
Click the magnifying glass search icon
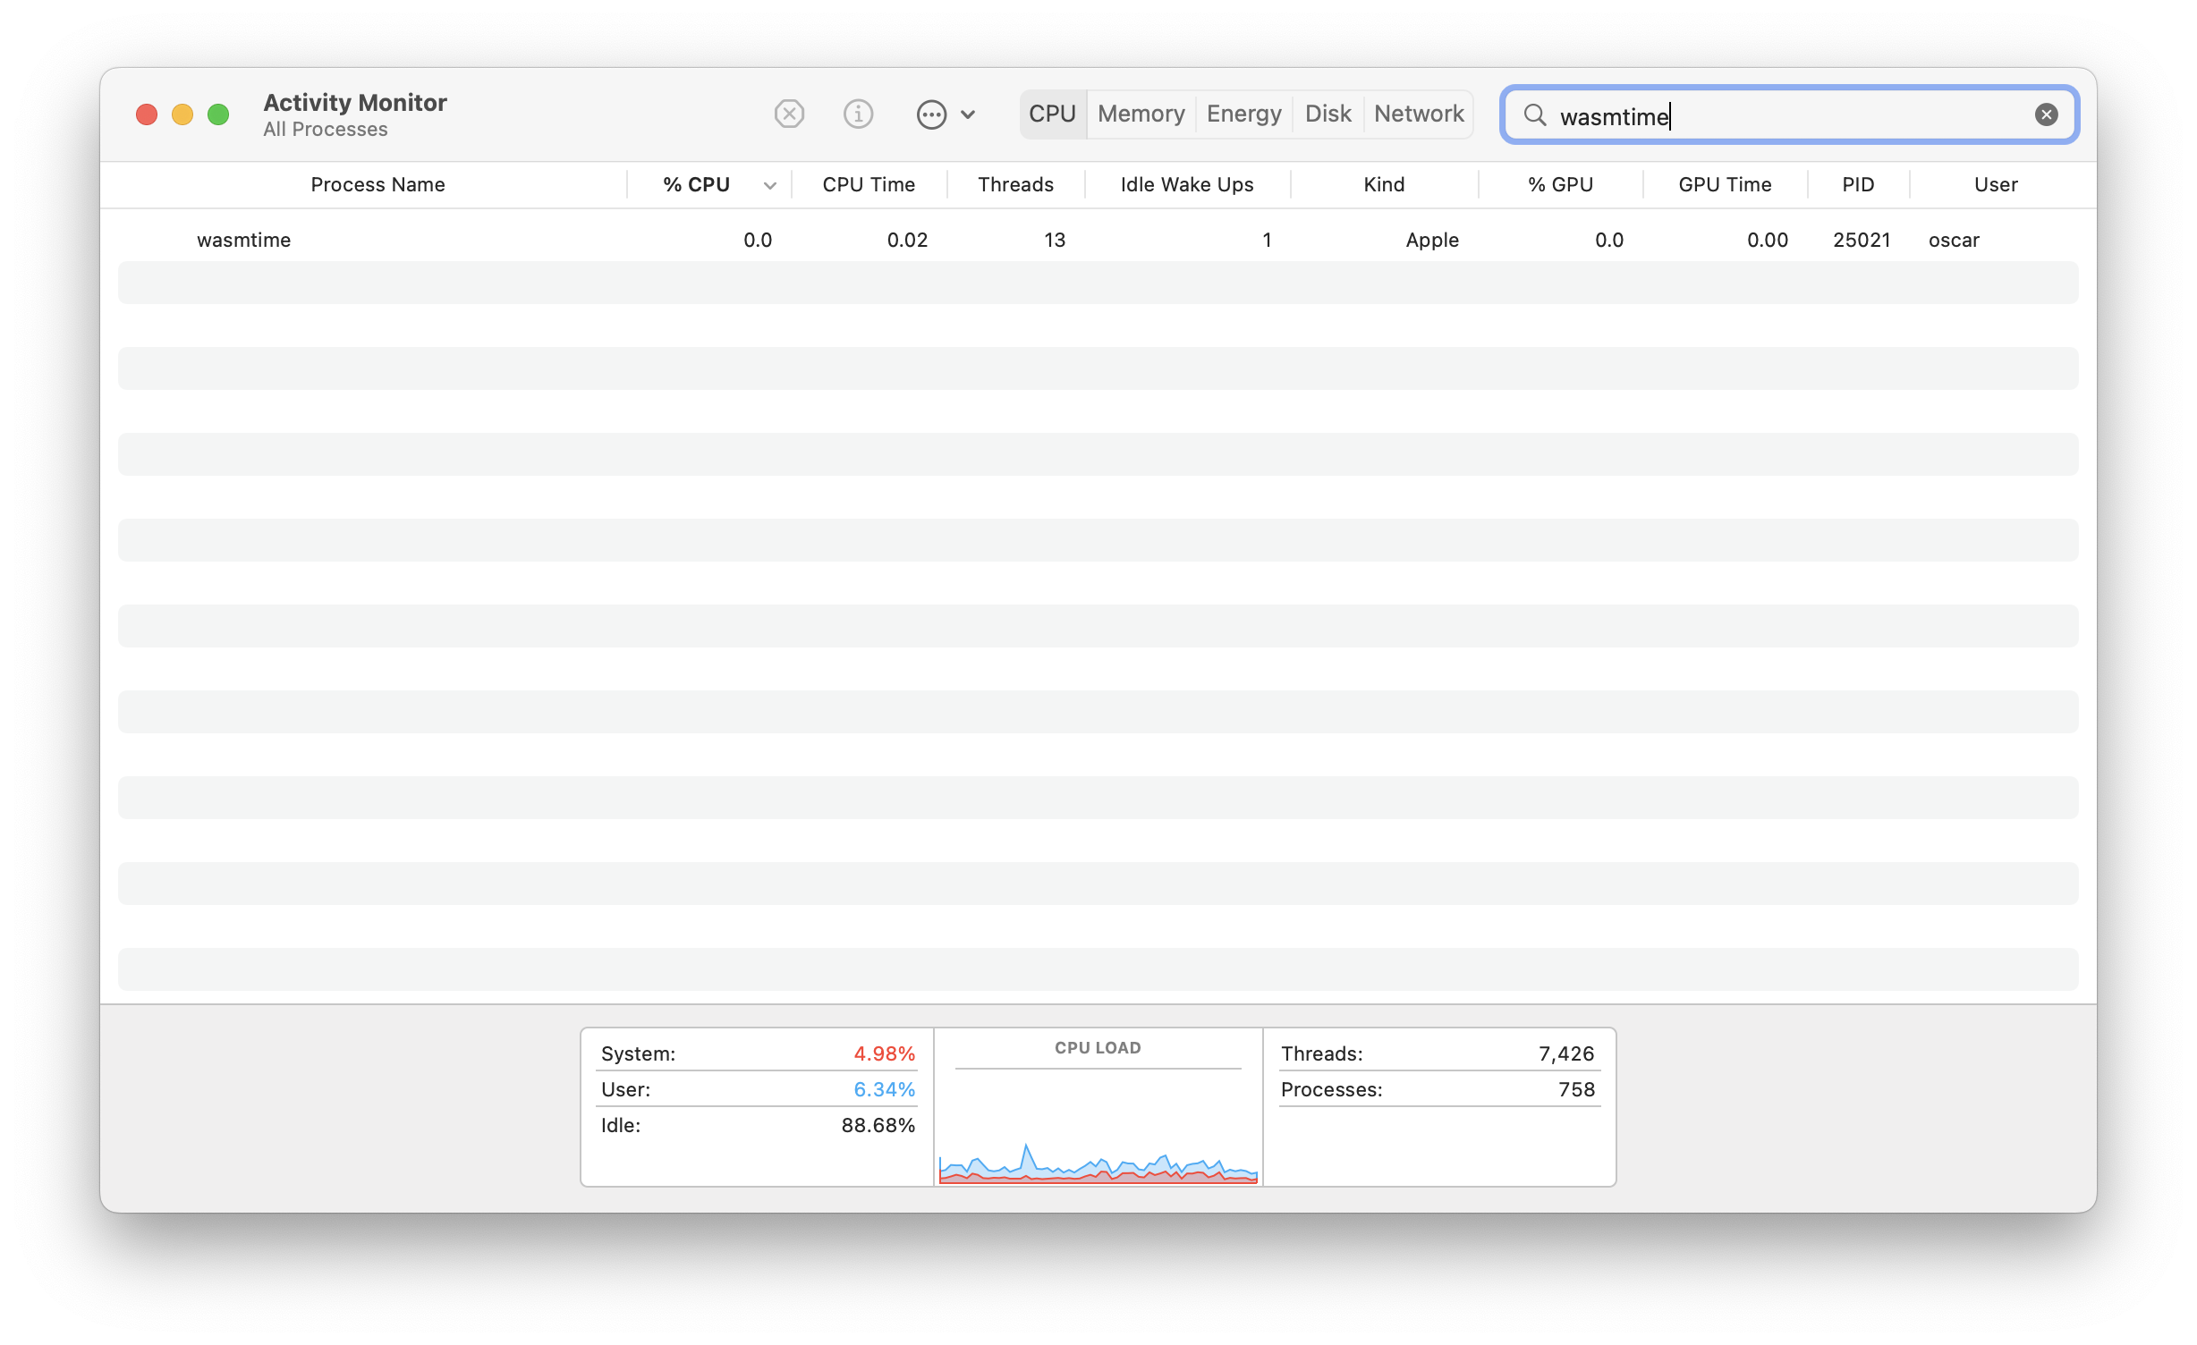(x=1535, y=114)
